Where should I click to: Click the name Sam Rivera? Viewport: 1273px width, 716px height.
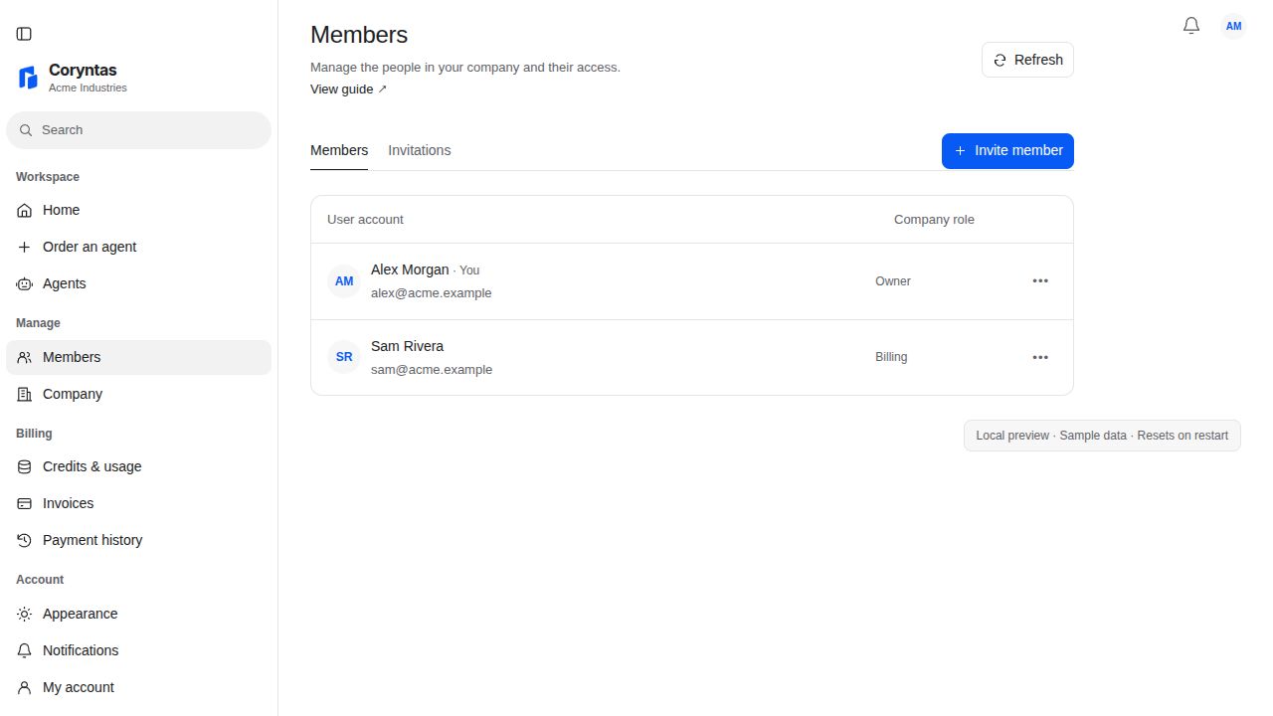click(x=407, y=346)
